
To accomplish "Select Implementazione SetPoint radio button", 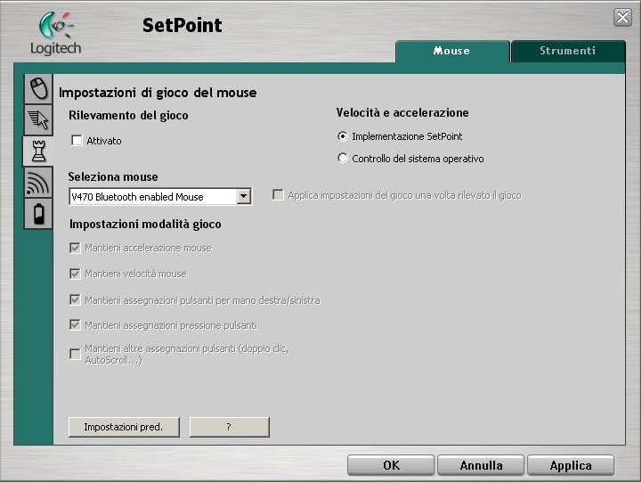I will tap(343, 136).
